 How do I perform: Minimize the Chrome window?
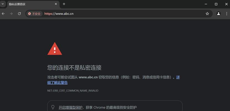(206, 4)
